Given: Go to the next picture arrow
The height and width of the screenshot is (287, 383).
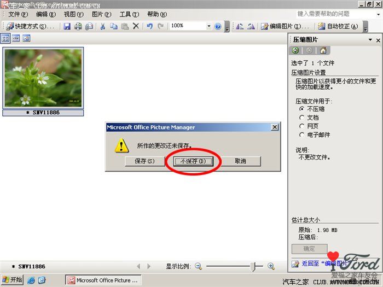Looking at the screenshot, I should pyautogui.click(x=149, y=266).
